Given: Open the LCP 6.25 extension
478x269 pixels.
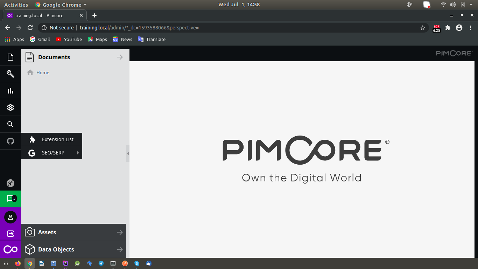Looking at the screenshot, I should [x=436, y=28].
